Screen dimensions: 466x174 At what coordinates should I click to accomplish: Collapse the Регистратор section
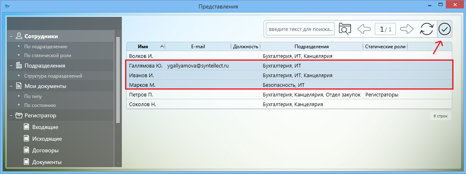pyautogui.click(x=11, y=116)
